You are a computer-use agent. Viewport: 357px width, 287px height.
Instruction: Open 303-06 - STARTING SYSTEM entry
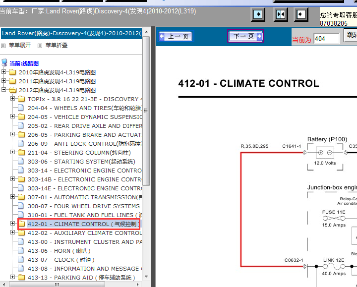coord(81,162)
